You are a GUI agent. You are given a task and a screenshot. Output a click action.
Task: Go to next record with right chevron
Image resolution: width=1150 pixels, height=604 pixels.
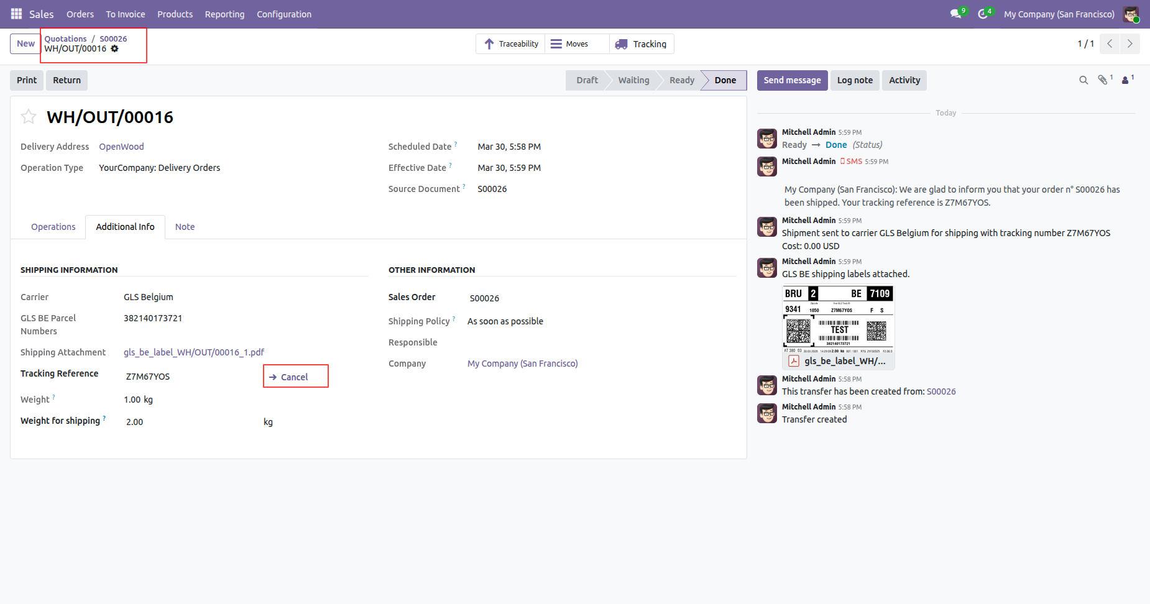coord(1130,43)
